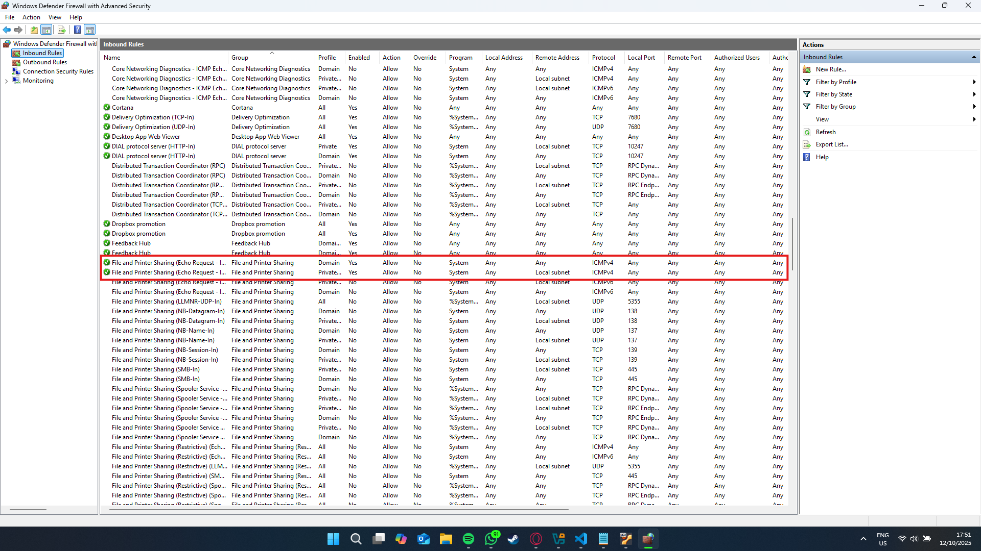
Task: Click the Up One Level folder icon
Action: 34,30
